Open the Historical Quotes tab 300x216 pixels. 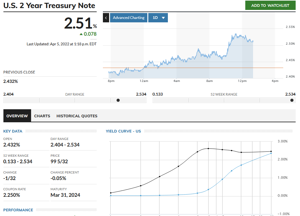point(77,116)
